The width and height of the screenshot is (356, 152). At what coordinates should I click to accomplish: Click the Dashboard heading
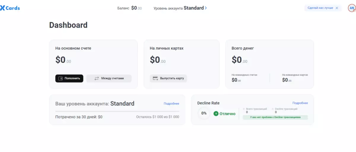pos(68,25)
